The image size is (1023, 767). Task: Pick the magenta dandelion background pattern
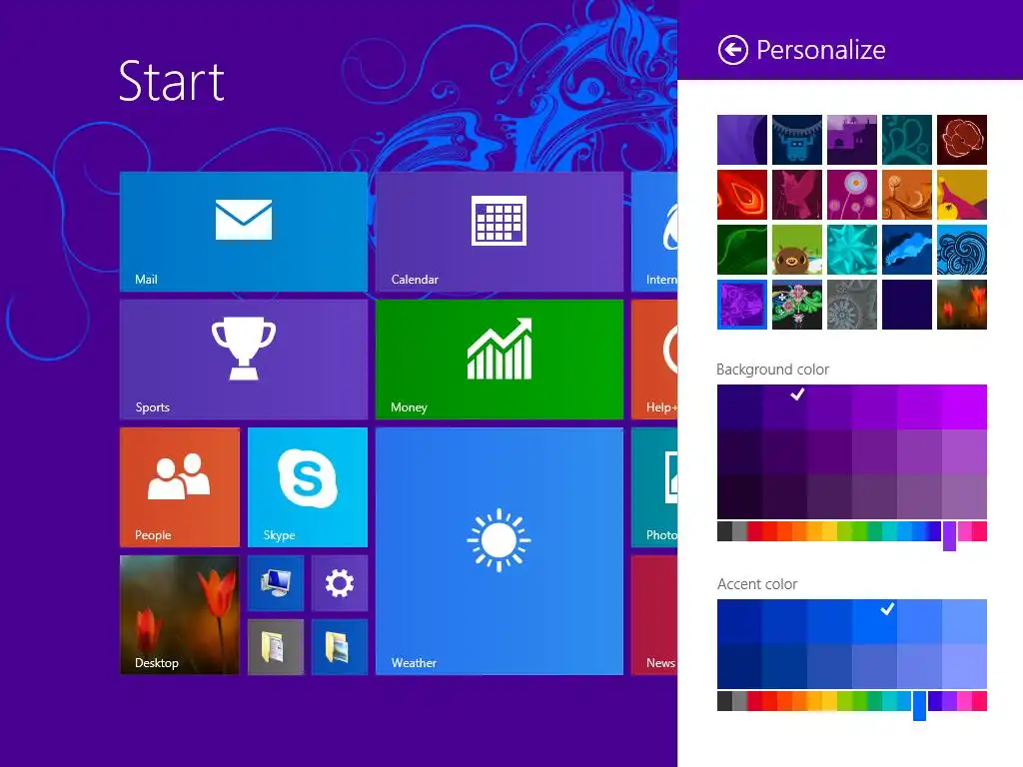tap(851, 195)
